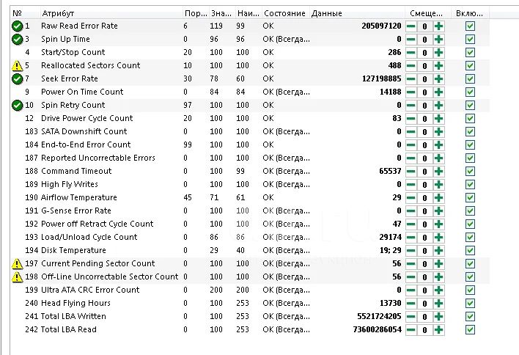Decrease offset for Airflow Temperature
519x355 pixels.
click(x=411, y=198)
